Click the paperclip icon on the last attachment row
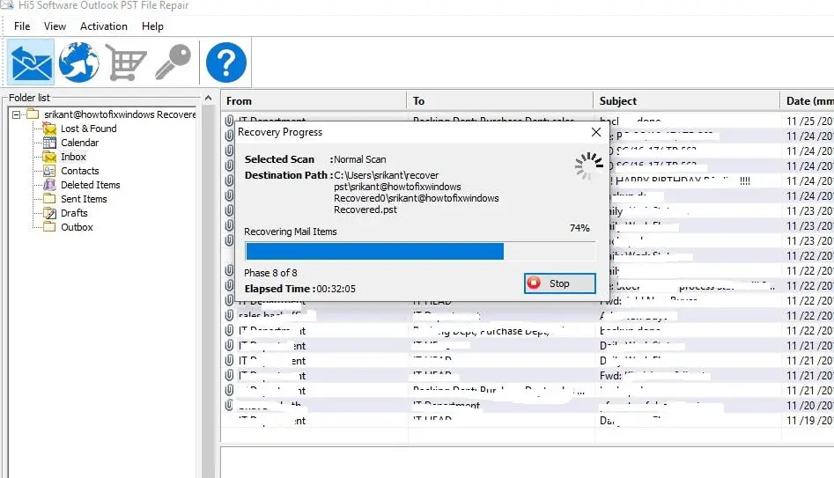Viewport: 834px width, 478px height. (x=229, y=405)
